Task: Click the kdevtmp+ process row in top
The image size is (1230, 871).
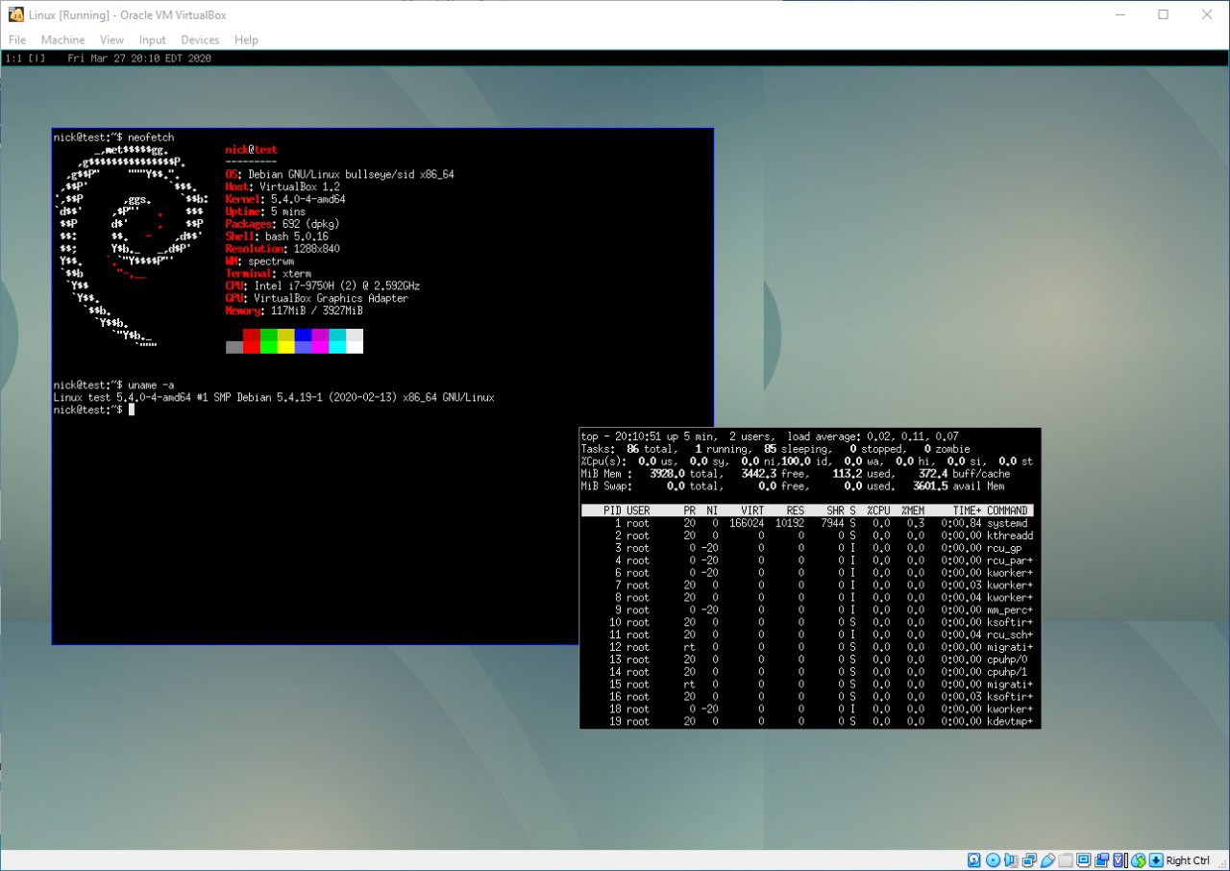Action: (807, 721)
